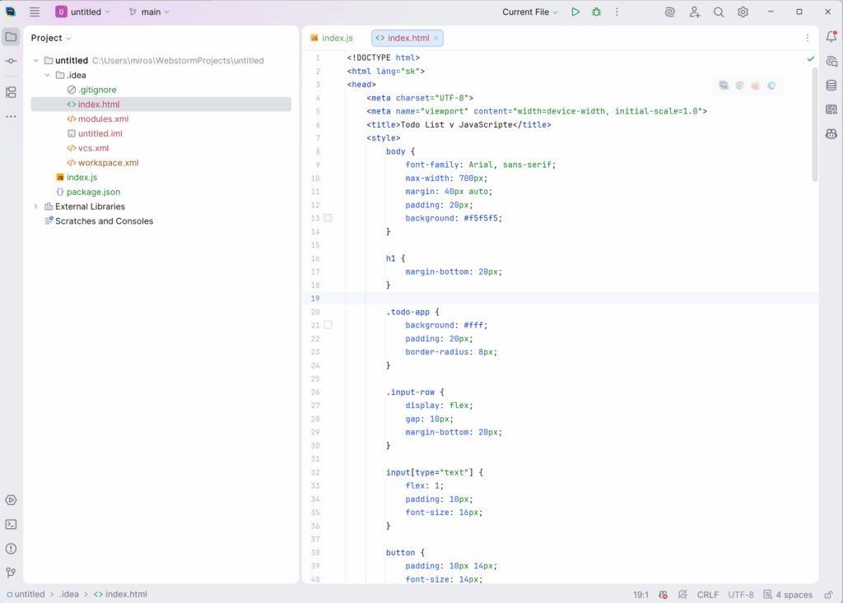Open page in built-in preview
Viewport: 843px width, 603px height.
[x=724, y=86]
